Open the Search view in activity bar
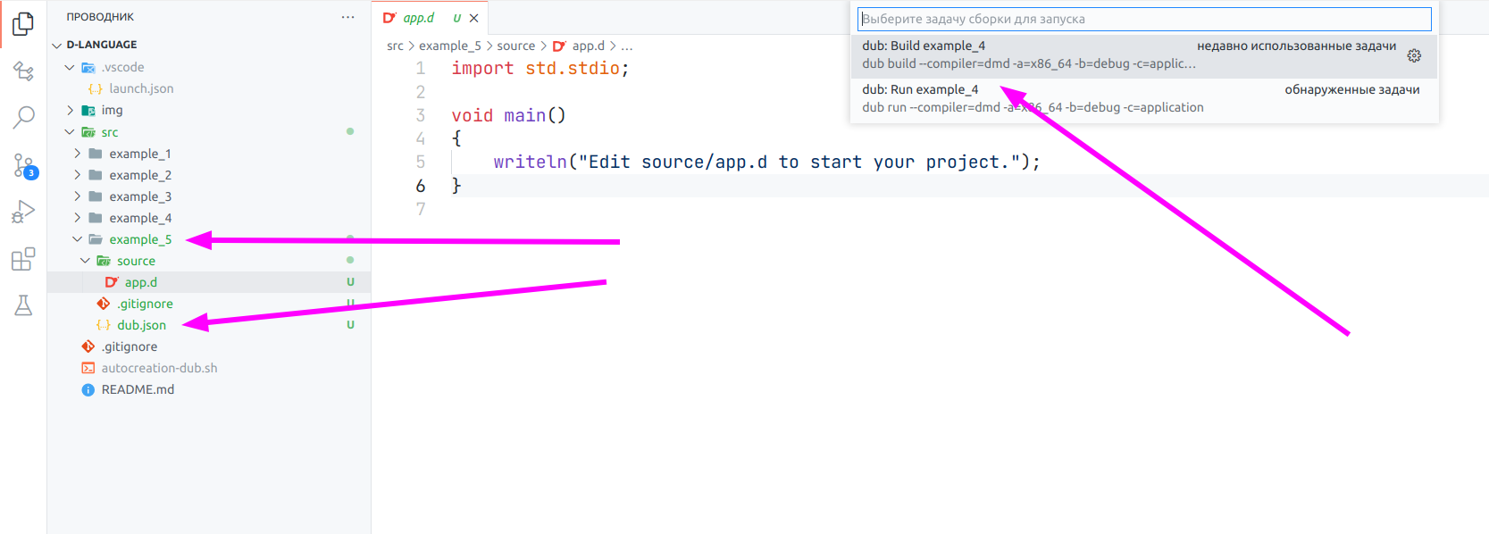The width and height of the screenshot is (1489, 534). [23, 117]
